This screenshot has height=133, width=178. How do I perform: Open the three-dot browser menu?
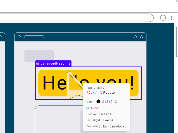(171, 18)
